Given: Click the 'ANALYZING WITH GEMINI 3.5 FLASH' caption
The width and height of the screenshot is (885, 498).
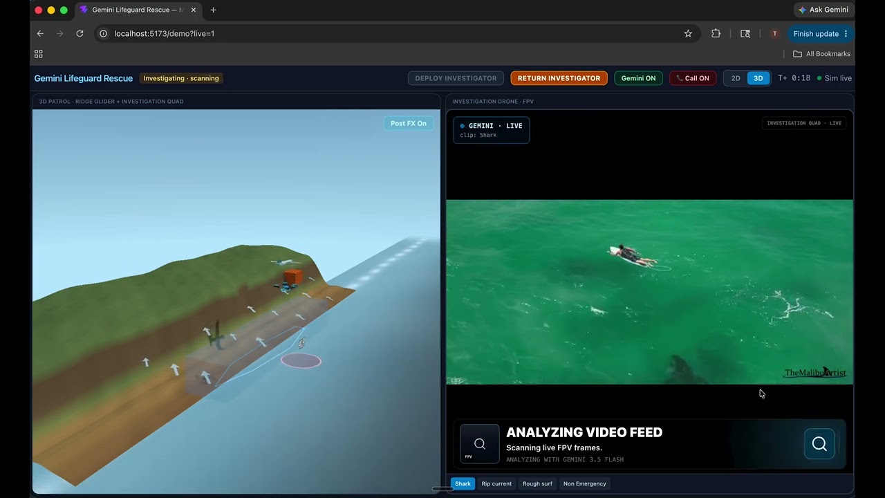Looking at the screenshot, I should point(565,460).
